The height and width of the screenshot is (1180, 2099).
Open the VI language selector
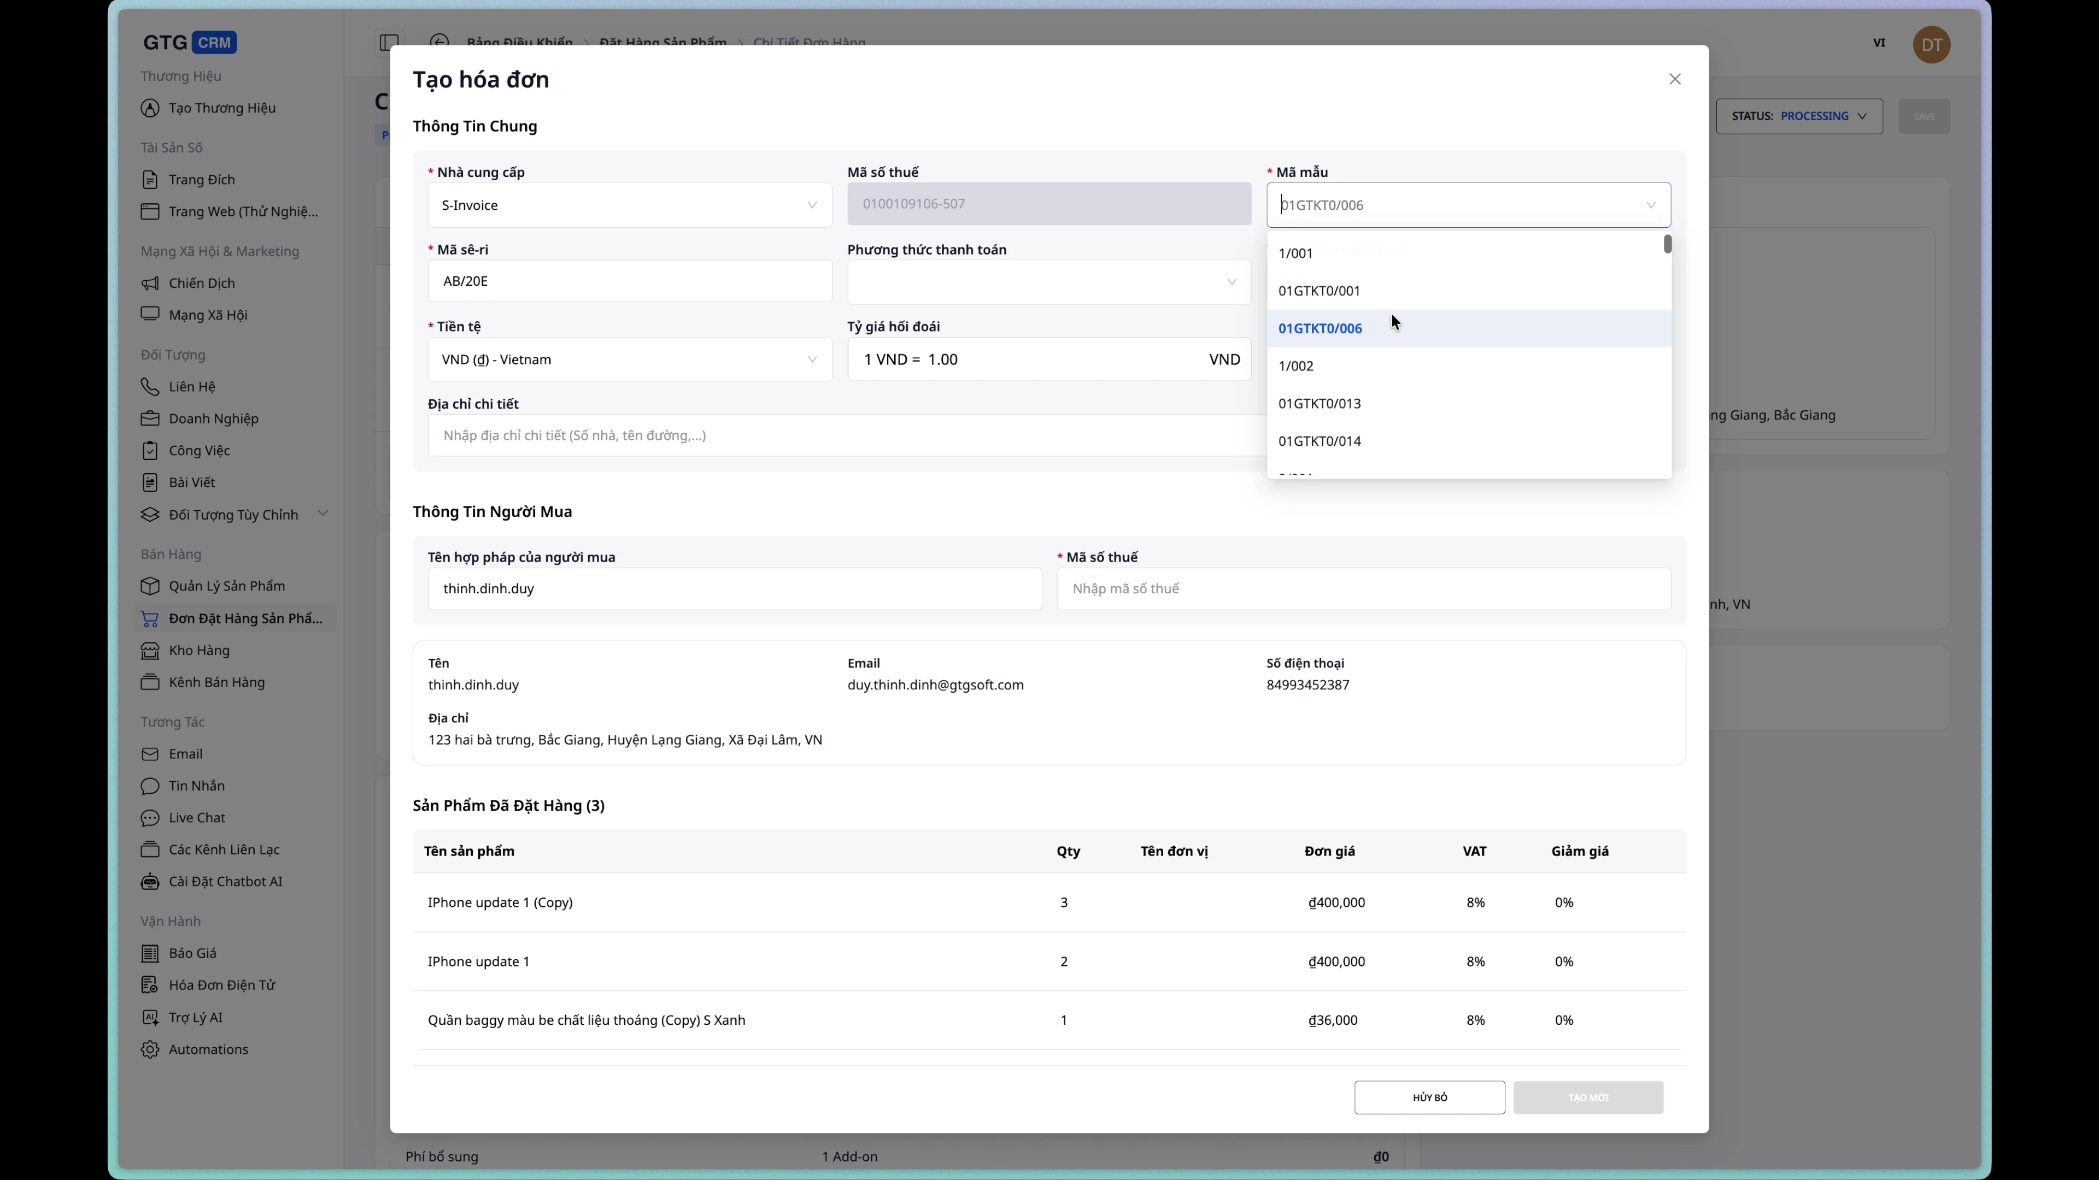(x=1880, y=43)
